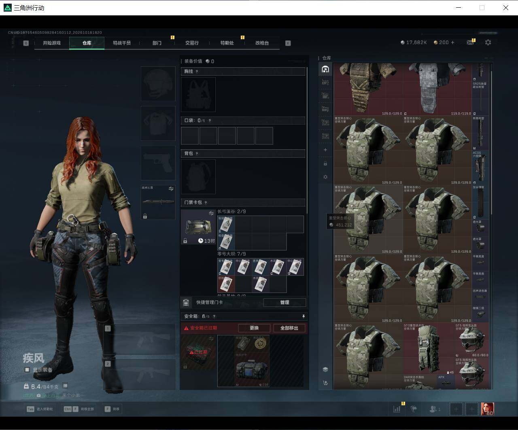Select the empty helmet equipment slot
518x430 pixels.
tap(158, 84)
